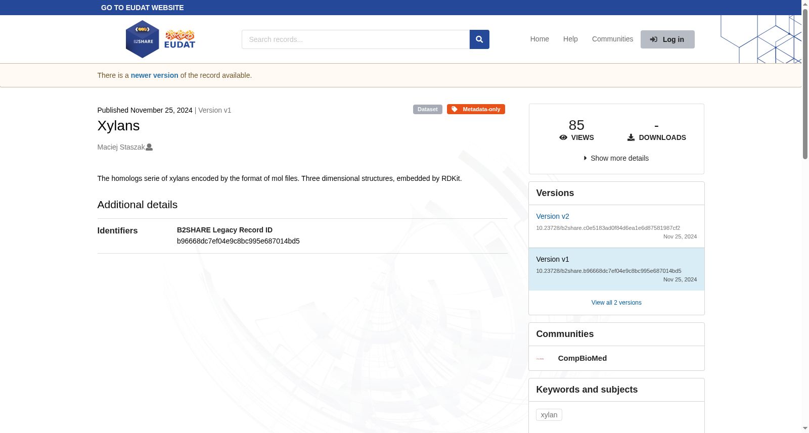Click the Version v2 DOI text

(608, 228)
